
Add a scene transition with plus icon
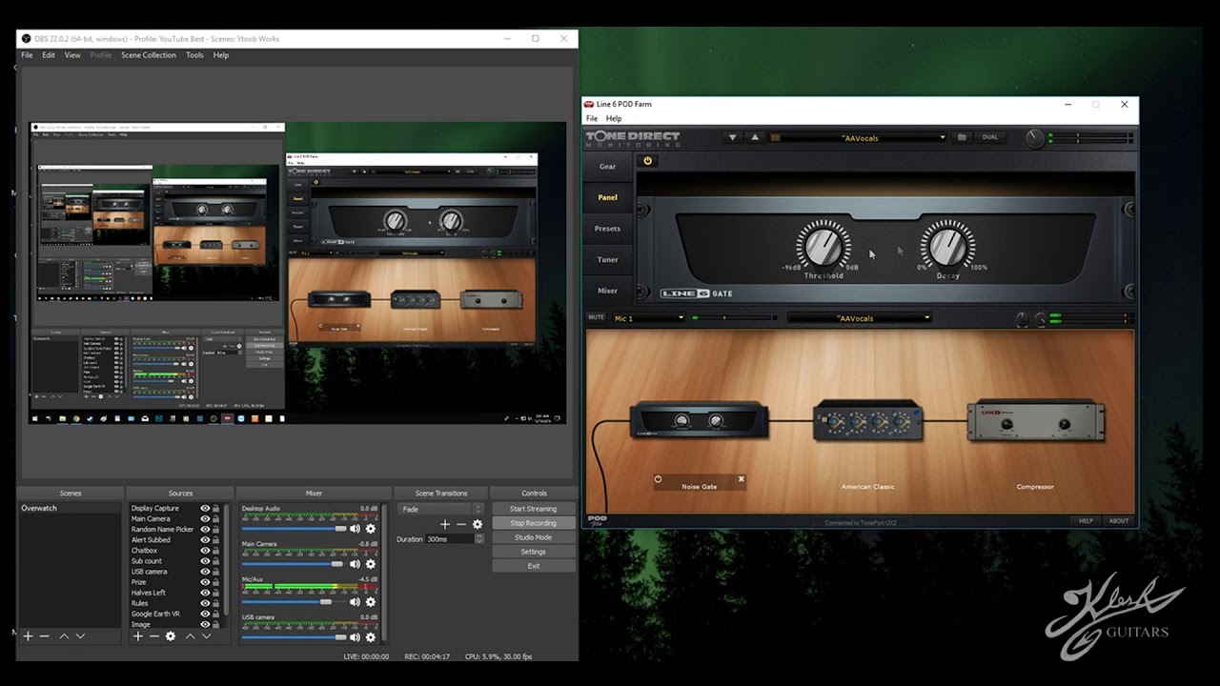click(444, 524)
